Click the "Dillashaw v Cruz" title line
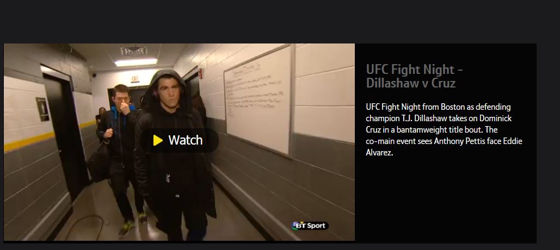The width and height of the screenshot is (560, 250). point(411,83)
